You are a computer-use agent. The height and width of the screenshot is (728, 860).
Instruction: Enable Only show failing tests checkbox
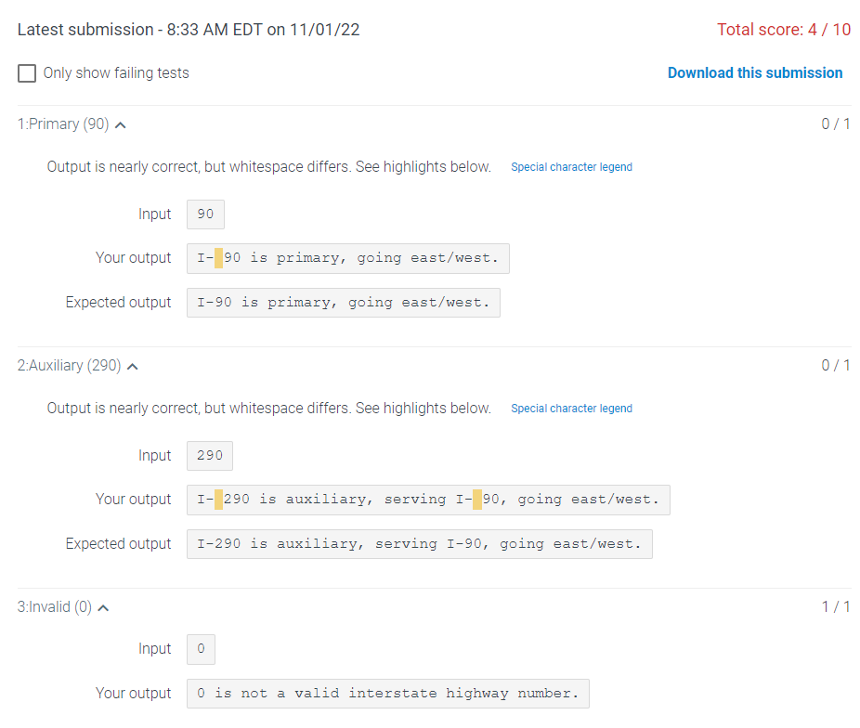pos(27,73)
